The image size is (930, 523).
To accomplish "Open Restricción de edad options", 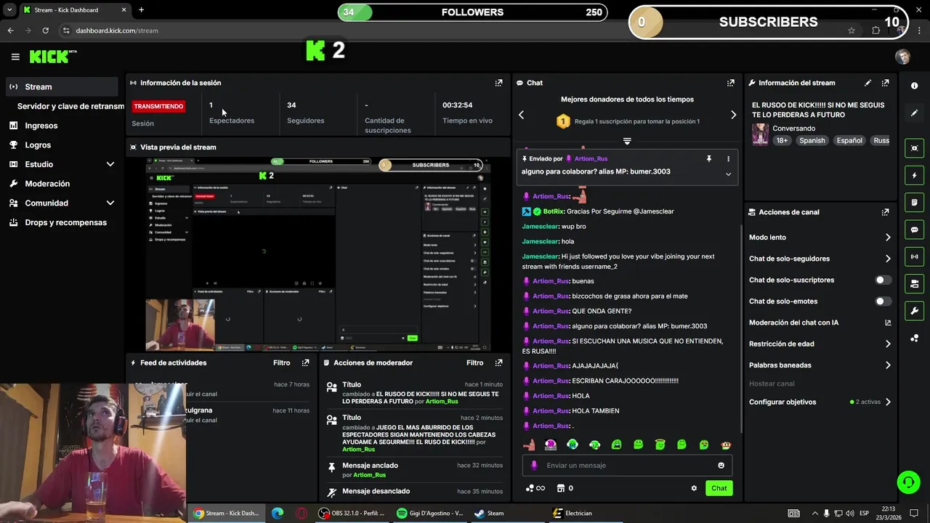I will (820, 344).
